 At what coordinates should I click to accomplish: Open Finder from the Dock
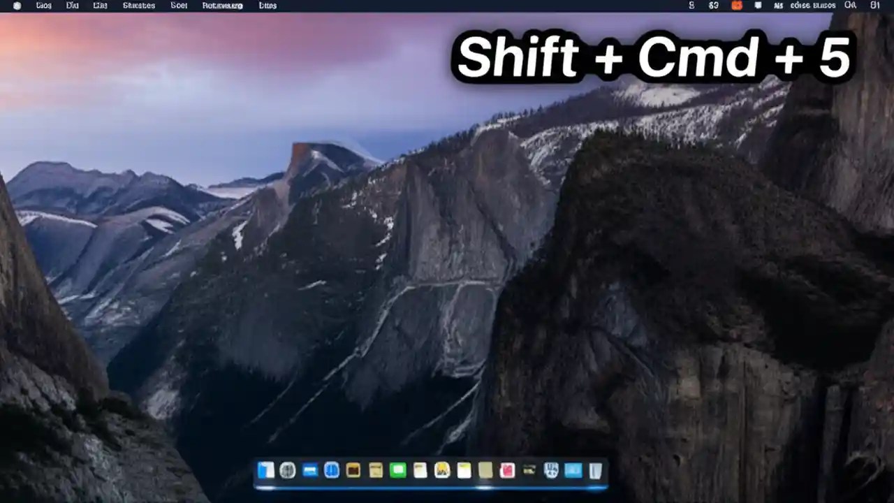(266, 470)
